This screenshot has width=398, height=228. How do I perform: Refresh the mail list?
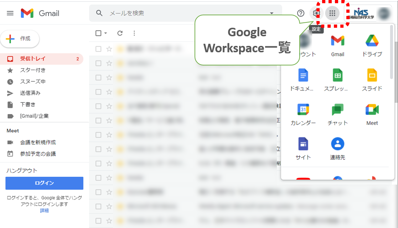[120, 33]
